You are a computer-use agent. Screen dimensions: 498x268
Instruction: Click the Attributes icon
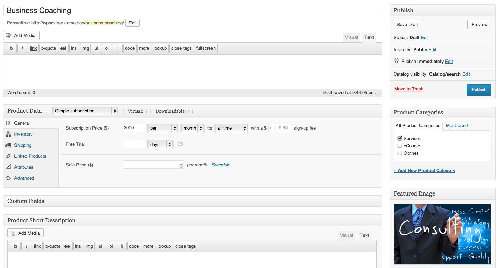tap(8, 167)
